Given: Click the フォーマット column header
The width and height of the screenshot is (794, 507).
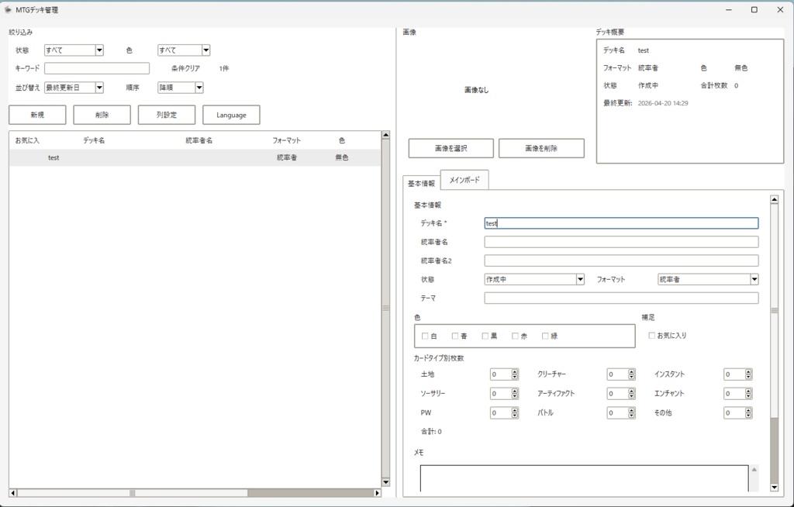Looking at the screenshot, I should pos(287,140).
